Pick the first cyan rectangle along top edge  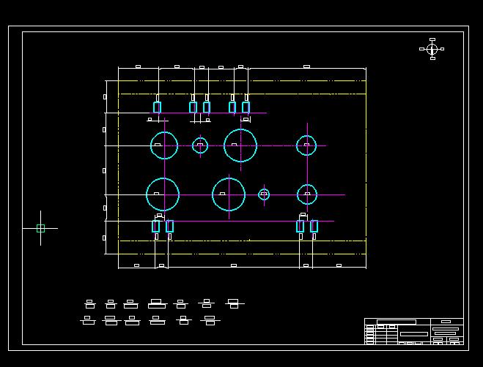pos(157,107)
